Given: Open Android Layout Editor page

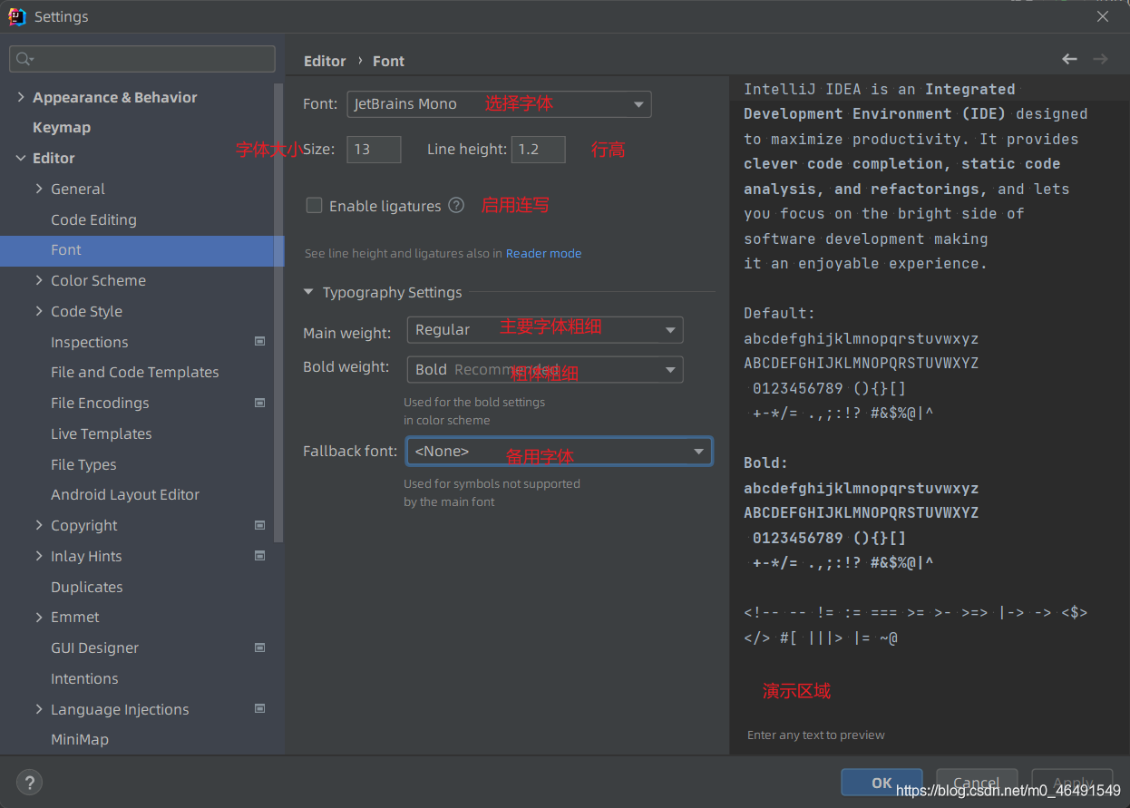Looking at the screenshot, I should point(125,495).
